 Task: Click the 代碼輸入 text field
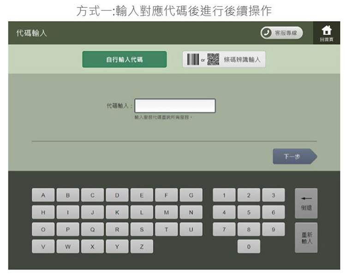tap(175, 106)
